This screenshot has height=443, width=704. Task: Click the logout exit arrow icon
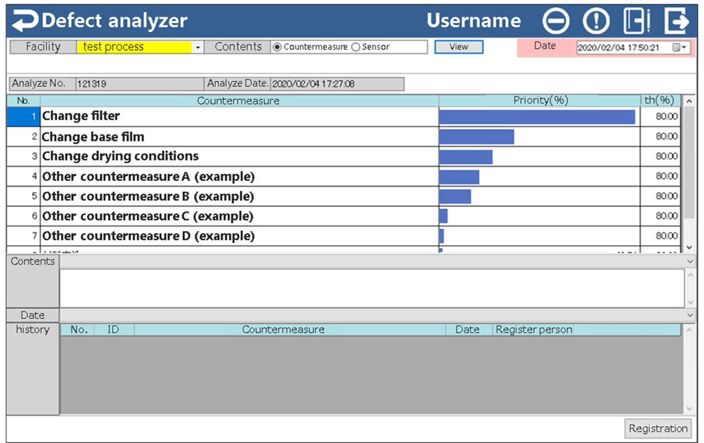click(x=676, y=21)
